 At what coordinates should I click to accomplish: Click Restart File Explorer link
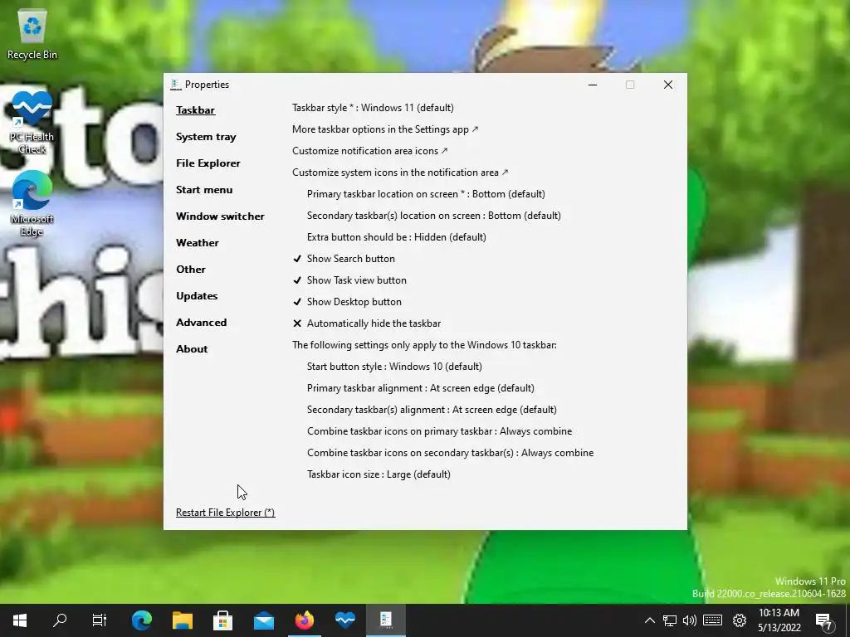point(226,513)
